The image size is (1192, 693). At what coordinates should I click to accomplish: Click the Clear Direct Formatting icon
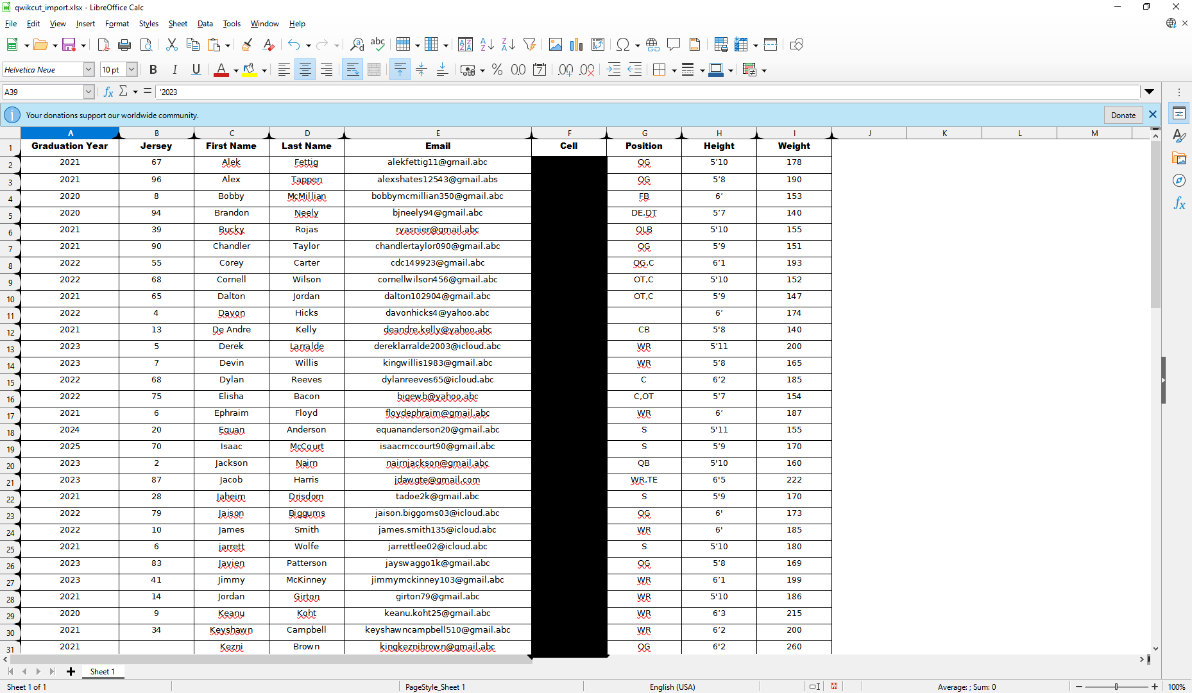(x=269, y=44)
